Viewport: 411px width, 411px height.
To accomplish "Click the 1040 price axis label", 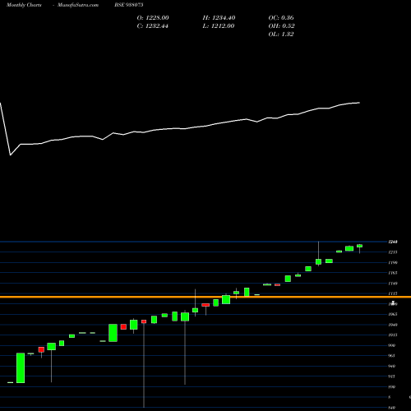I will point(393,325).
